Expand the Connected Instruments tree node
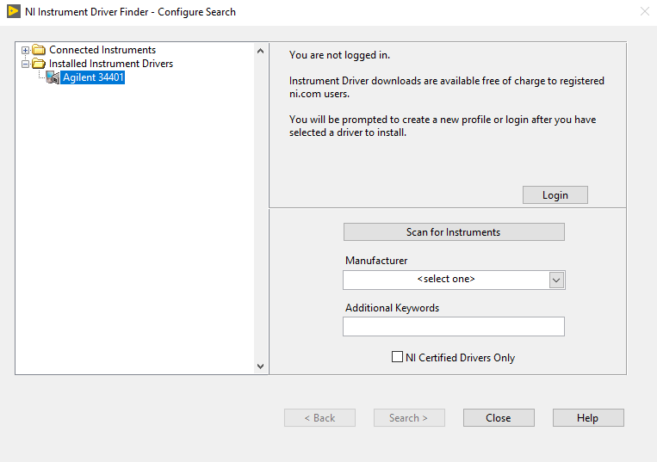This screenshot has height=462, width=657. tap(26, 50)
